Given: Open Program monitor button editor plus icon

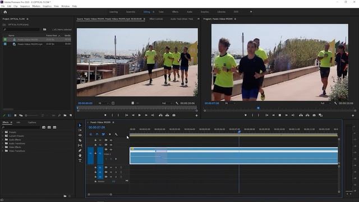Looking at the screenshot, I should click(x=353, y=116).
